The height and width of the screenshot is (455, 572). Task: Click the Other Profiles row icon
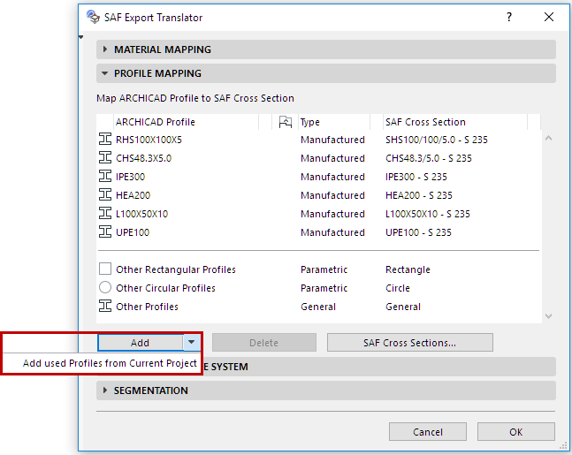point(105,307)
